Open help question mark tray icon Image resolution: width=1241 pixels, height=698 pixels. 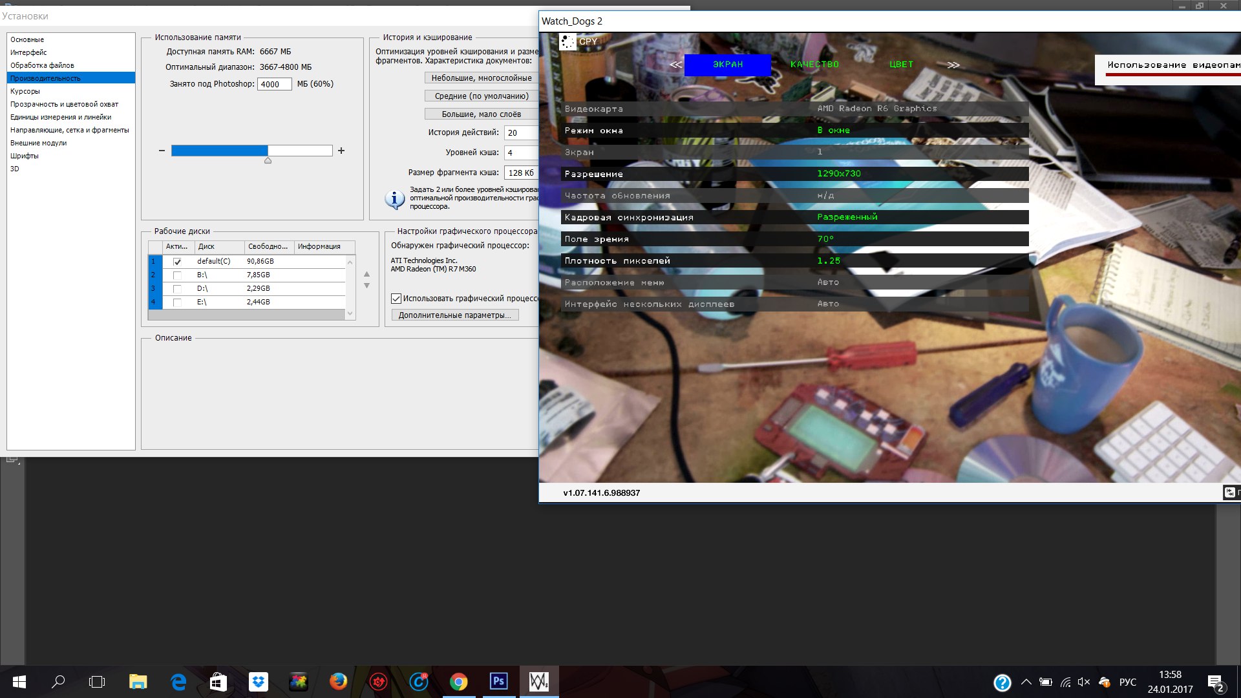1002,682
